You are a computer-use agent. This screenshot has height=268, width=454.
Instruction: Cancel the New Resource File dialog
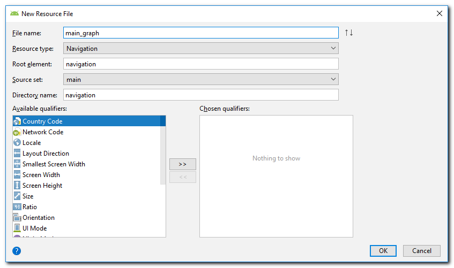tap(422, 250)
